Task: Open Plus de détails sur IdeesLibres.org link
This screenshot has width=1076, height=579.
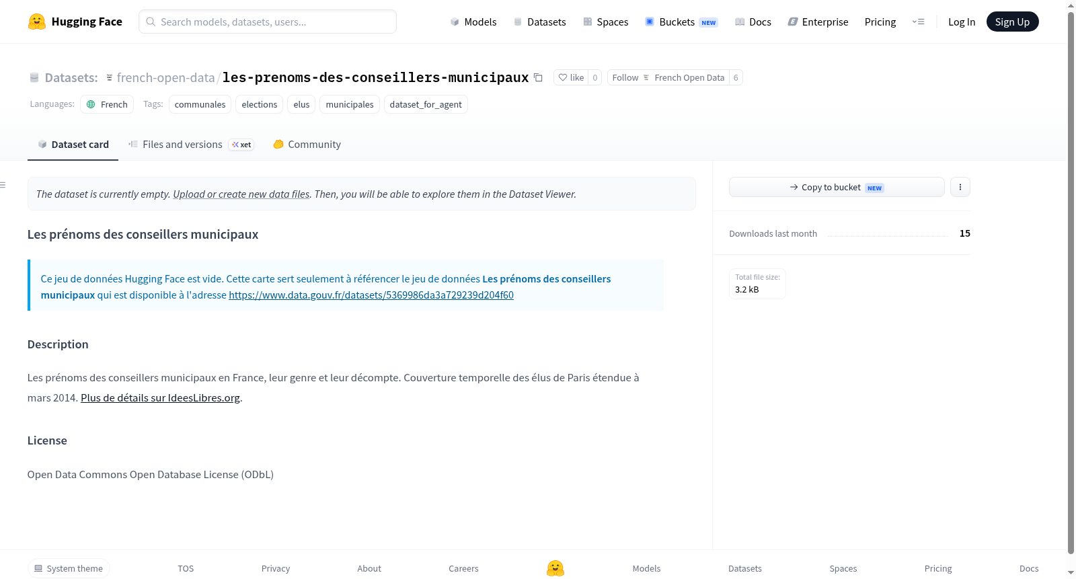Action: [160, 397]
